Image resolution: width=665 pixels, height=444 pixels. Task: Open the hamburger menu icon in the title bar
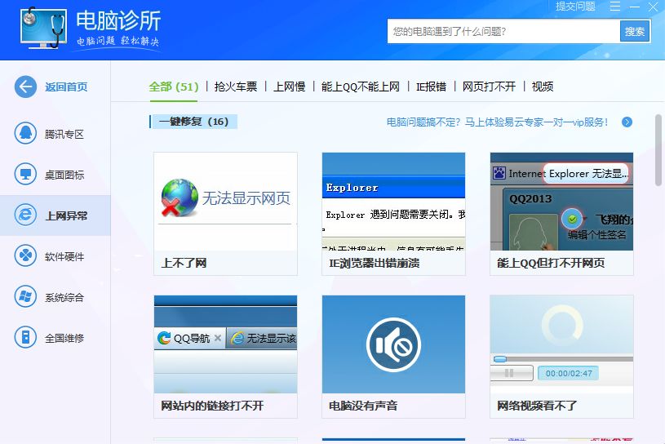coord(615,7)
